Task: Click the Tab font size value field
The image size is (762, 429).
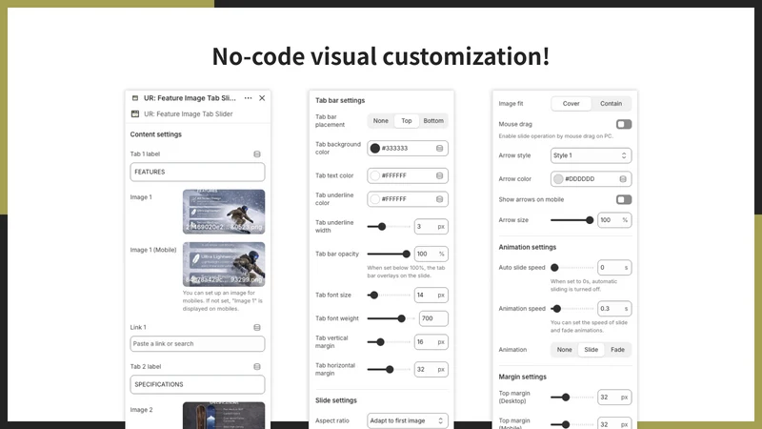Action: pos(431,296)
